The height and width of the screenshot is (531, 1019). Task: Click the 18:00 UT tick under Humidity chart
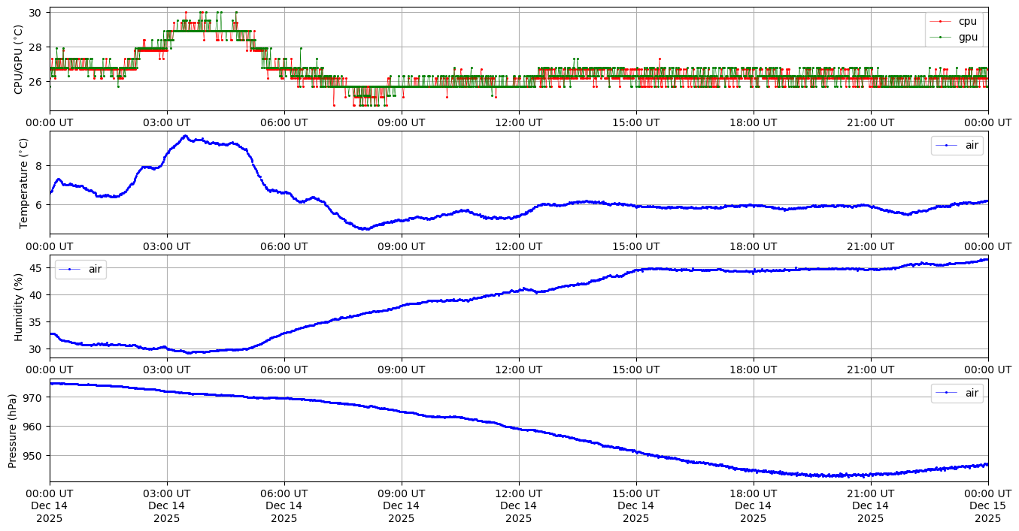click(x=753, y=370)
